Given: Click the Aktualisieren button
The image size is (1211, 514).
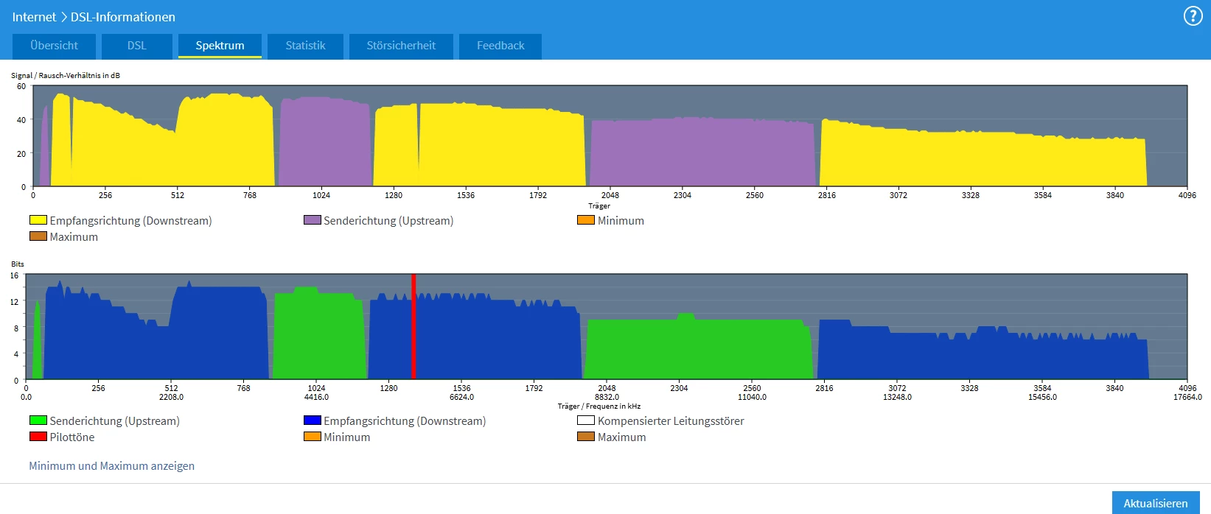Looking at the screenshot, I should [x=1156, y=503].
